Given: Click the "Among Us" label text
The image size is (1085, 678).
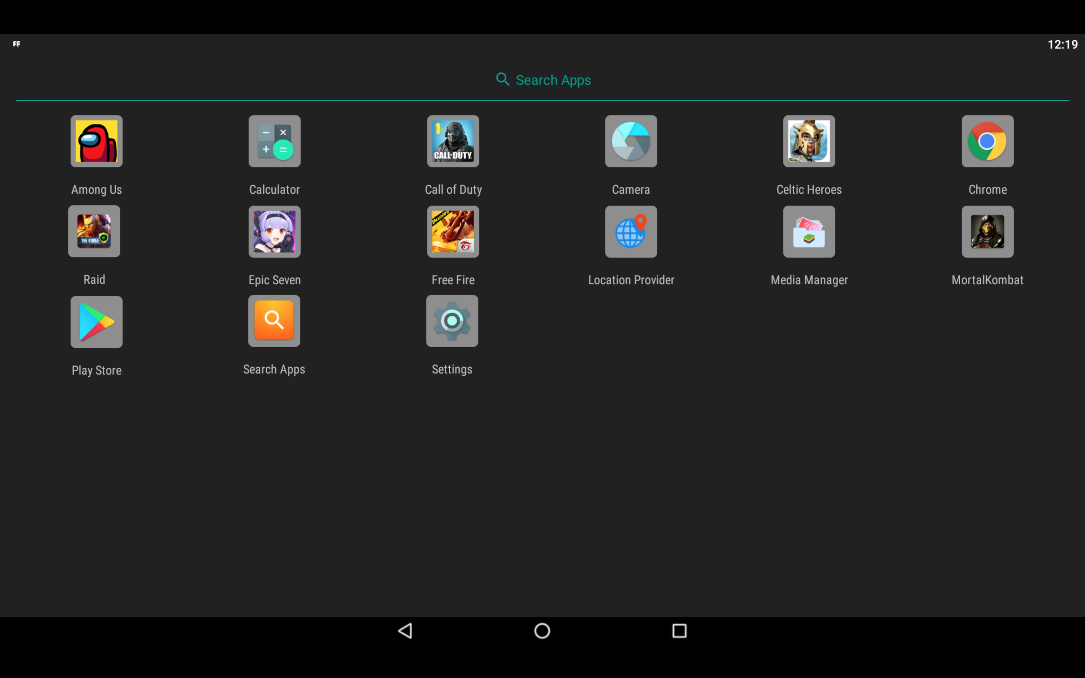Looking at the screenshot, I should point(96,190).
